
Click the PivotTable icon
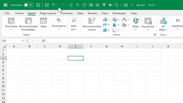pos(11,21)
